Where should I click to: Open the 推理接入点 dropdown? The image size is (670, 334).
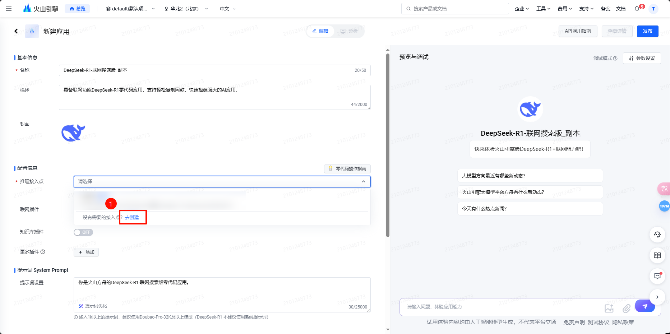tap(222, 182)
